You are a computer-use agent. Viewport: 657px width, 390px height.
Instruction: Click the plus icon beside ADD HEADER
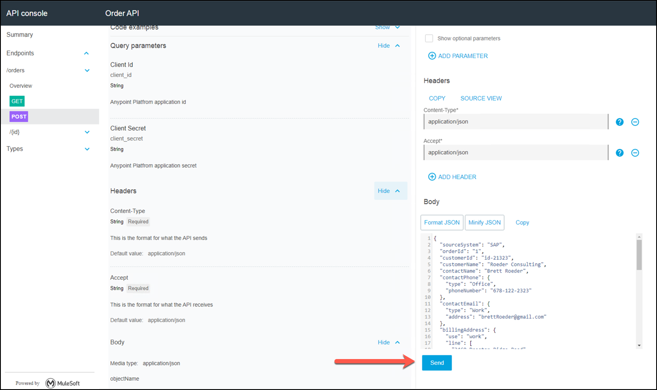pos(432,177)
